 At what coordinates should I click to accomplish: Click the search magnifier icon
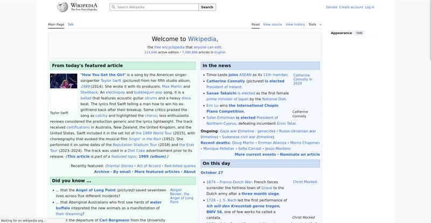(113, 8)
